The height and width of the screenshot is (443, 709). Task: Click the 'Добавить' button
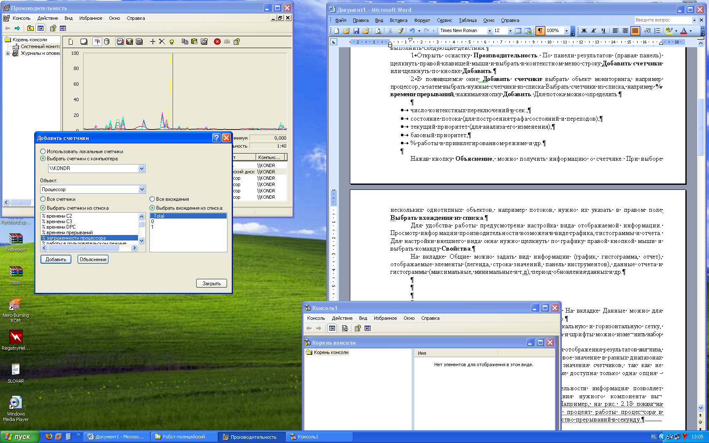pyautogui.click(x=56, y=259)
